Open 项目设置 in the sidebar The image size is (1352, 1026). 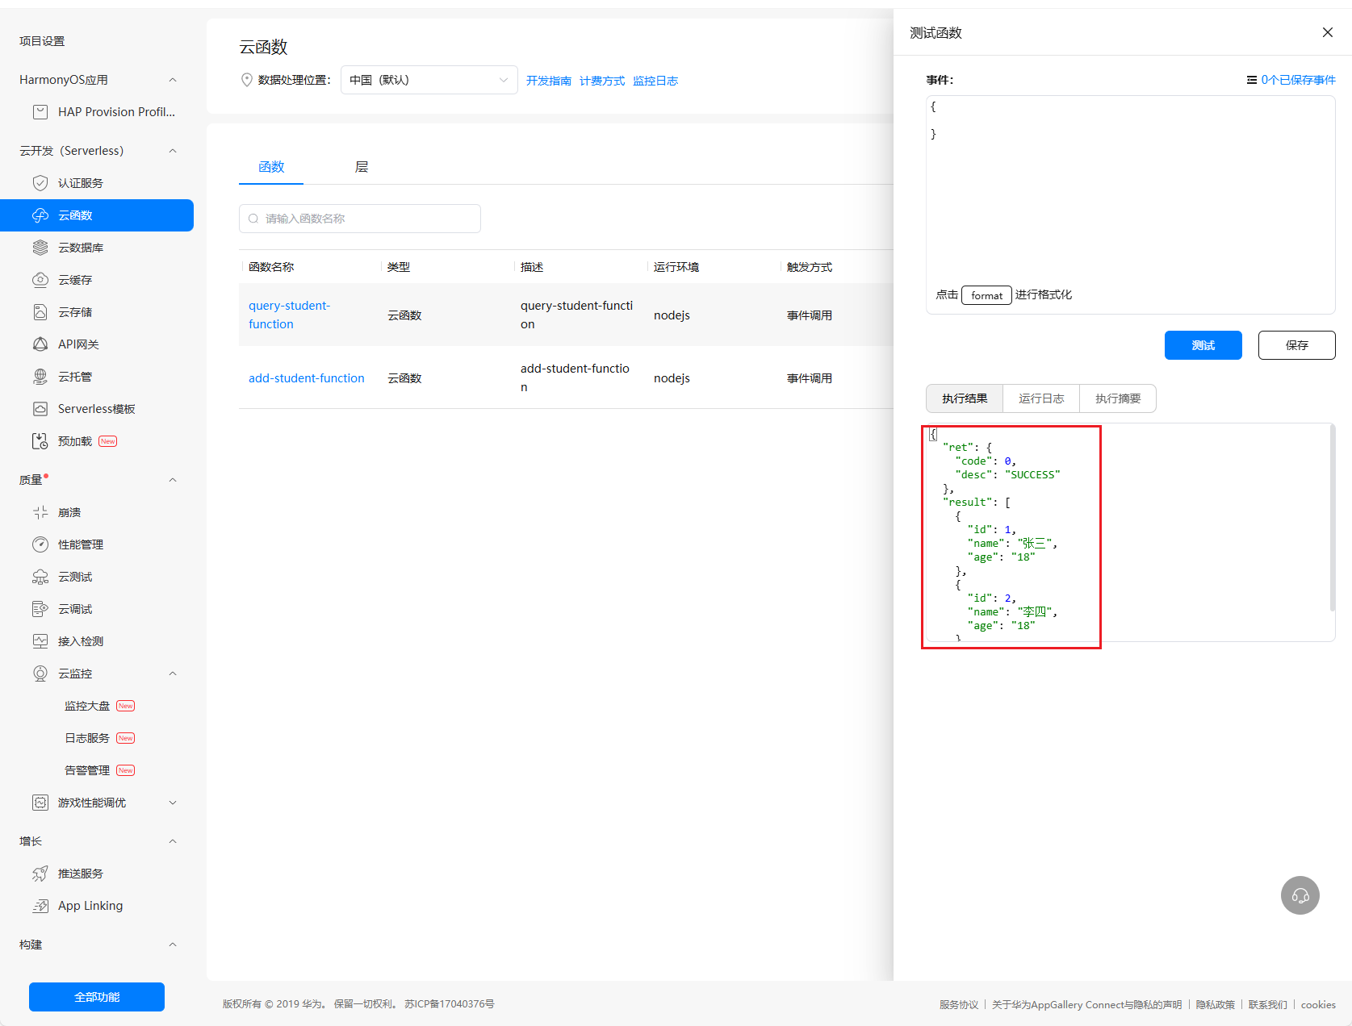point(42,41)
